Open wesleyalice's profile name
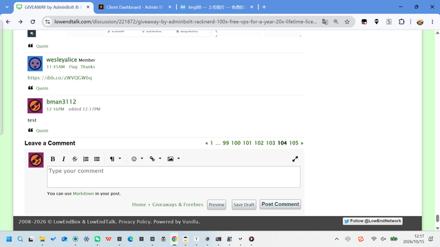Screen dimensions: 440x247 [x=61, y=60]
